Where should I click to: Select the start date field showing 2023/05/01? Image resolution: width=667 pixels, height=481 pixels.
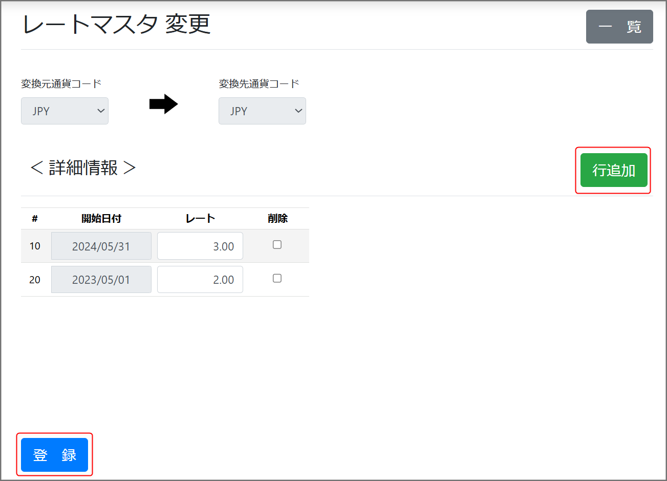point(101,280)
